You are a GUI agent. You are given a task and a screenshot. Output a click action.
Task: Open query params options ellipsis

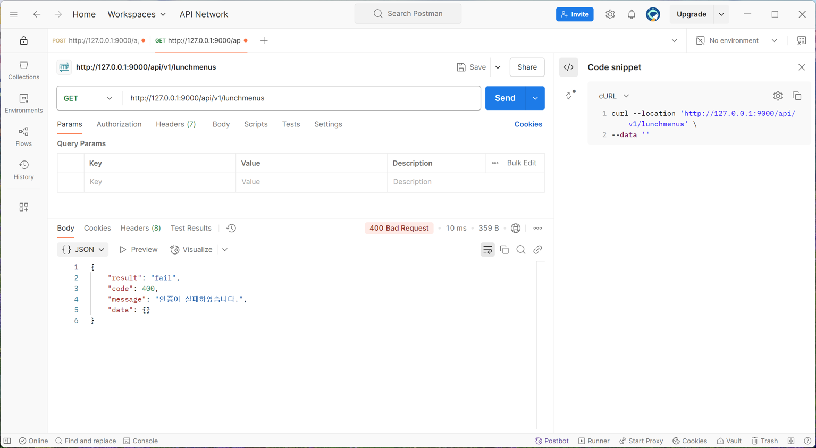(495, 163)
